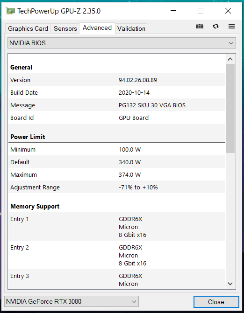
Task: Click the GPU-Z title bar app icon
Action: pos(10,11)
